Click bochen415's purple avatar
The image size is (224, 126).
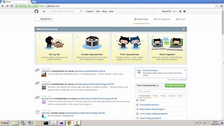(44, 102)
